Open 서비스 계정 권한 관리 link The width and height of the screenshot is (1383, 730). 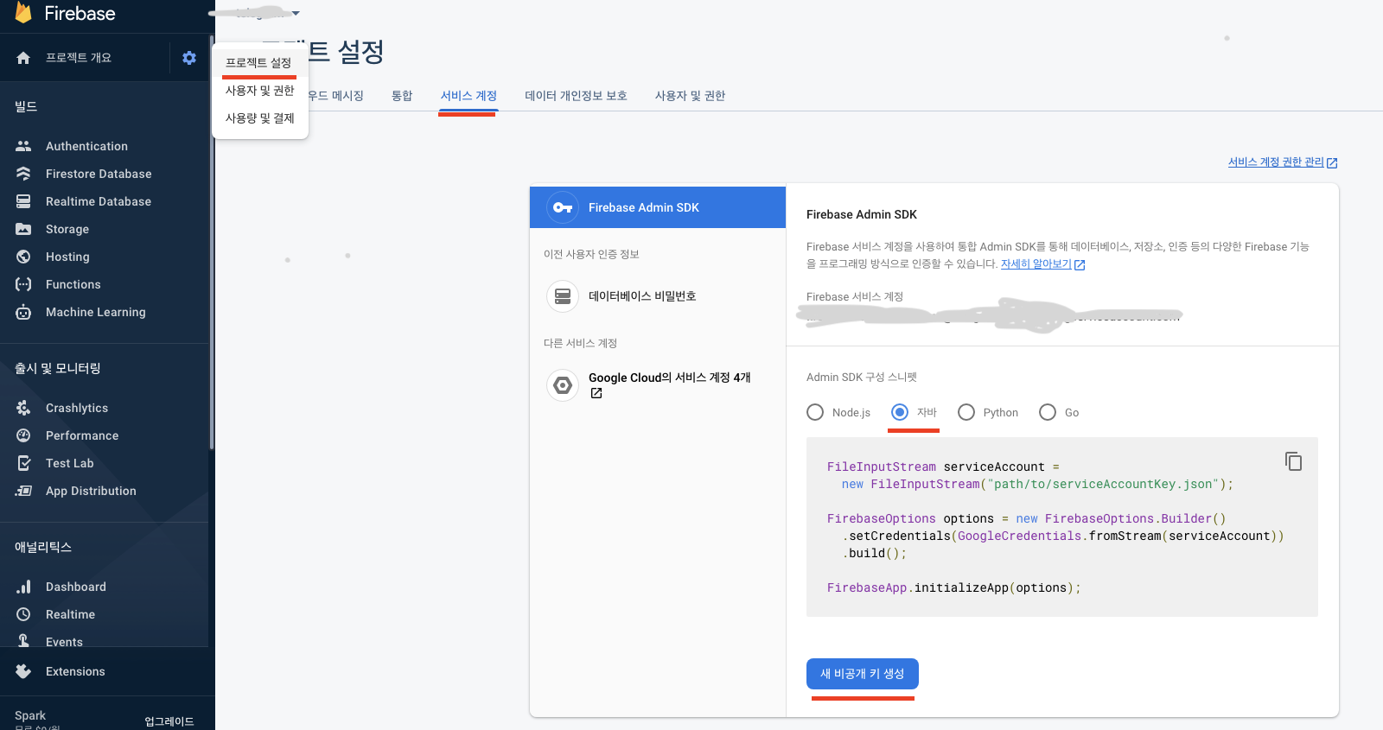(x=1283, y=162)
